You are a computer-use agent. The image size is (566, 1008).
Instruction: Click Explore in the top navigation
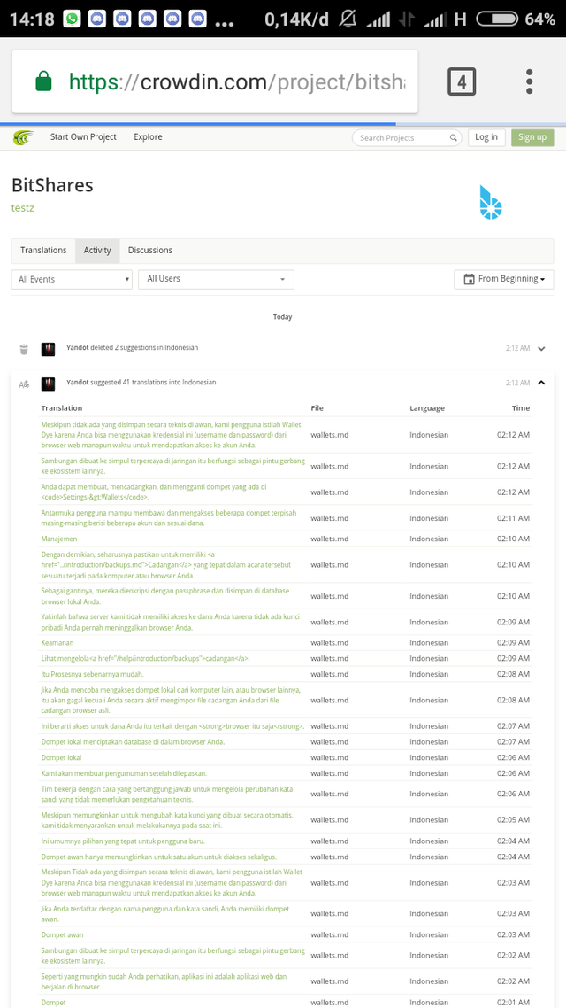pyautogui.click(x=147, y=137)
